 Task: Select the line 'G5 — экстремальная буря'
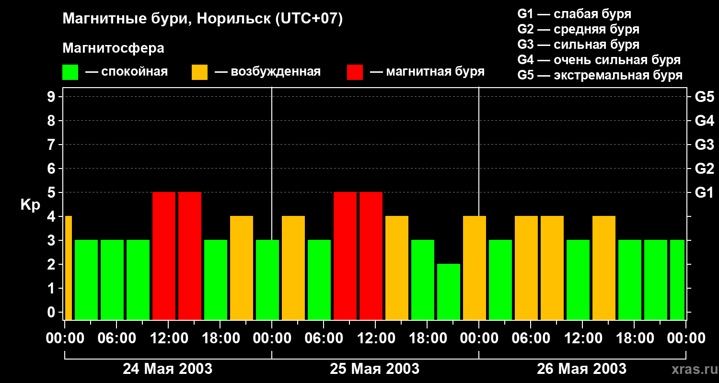point(600,75)
